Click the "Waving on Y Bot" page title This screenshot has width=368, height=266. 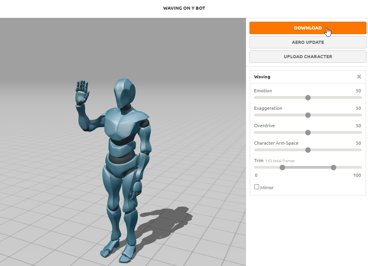coord(184,8)
